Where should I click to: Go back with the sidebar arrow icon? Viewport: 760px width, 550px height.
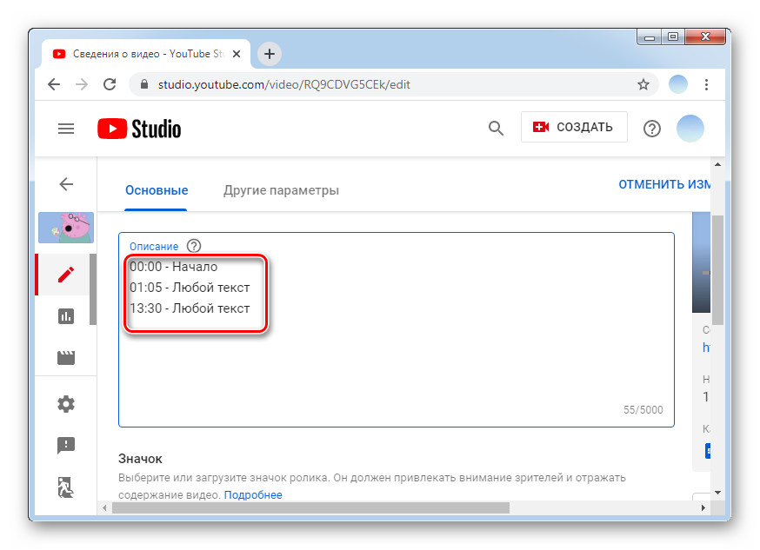pos(66,184)
